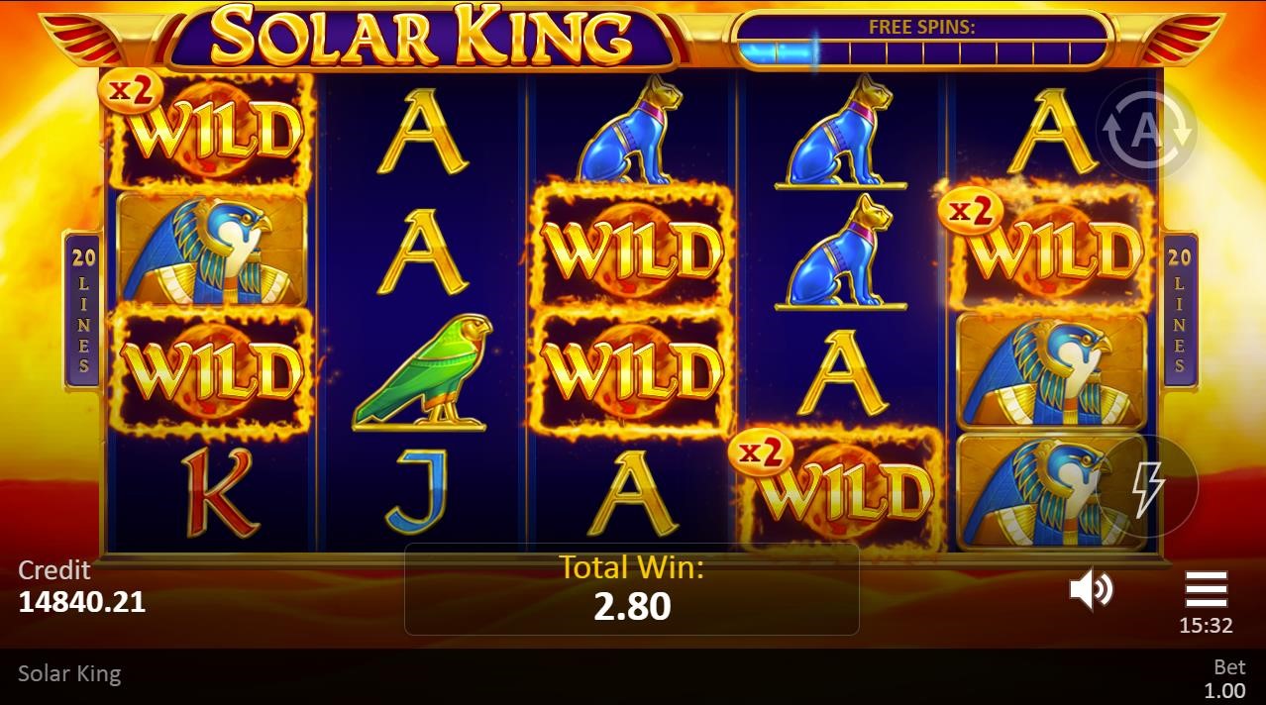Click the blue J symbol
The width and height of the screenshot is (1266, 705).
(x=423, y=491)
